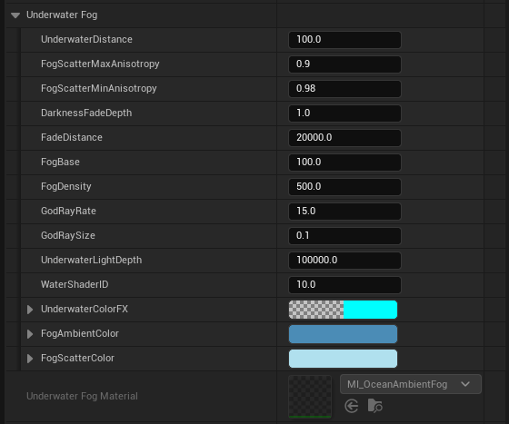Select the UnderwaterLightDepth label
This screenshot has width=509, height=424.
(x=92, y=261)
